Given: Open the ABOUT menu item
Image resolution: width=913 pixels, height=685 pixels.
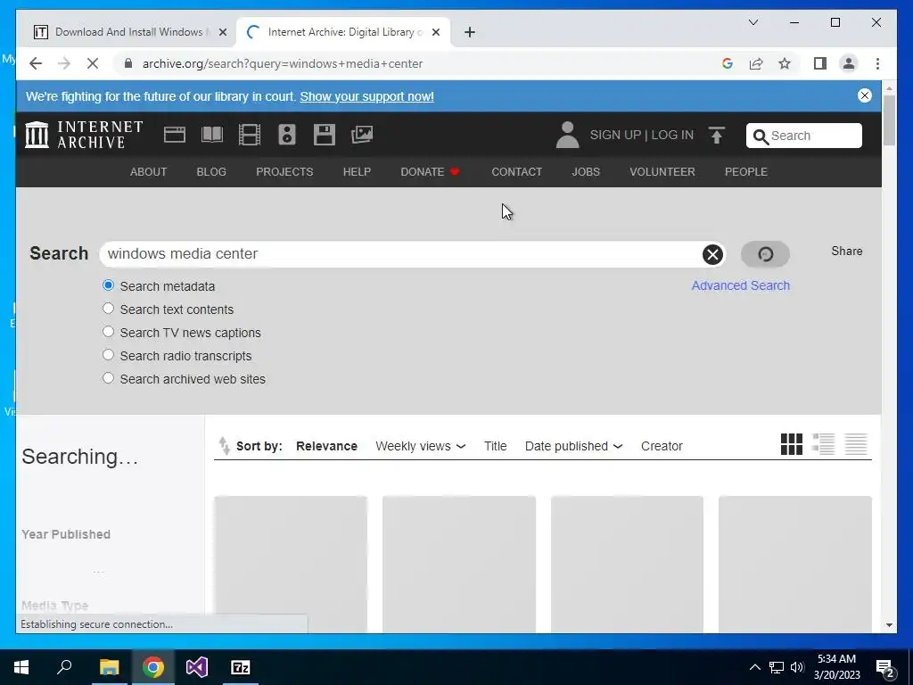Looking at the screenshot, I should (x=149, y=172).
